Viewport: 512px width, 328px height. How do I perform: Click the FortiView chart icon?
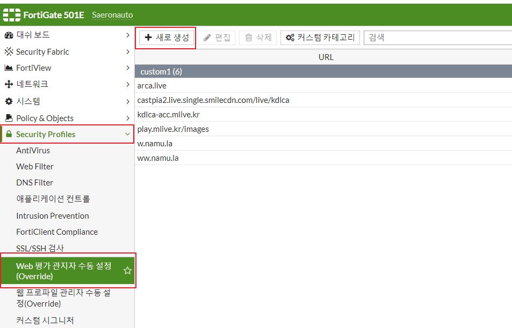coord(9,68)
